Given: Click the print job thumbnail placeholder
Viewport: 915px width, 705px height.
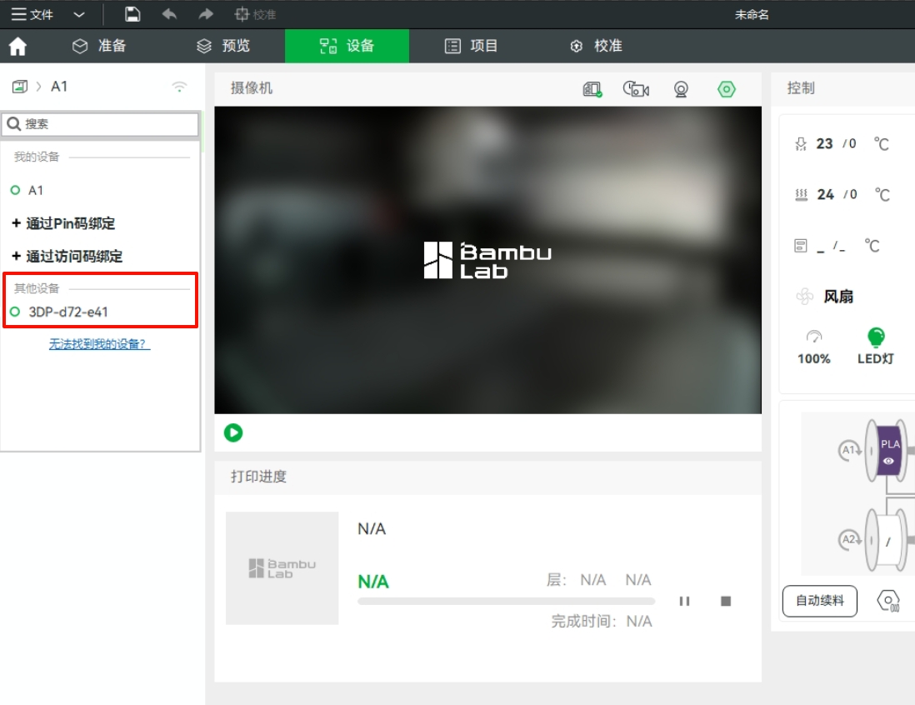Looking at the screenshot, I should [x=282, y=567].
